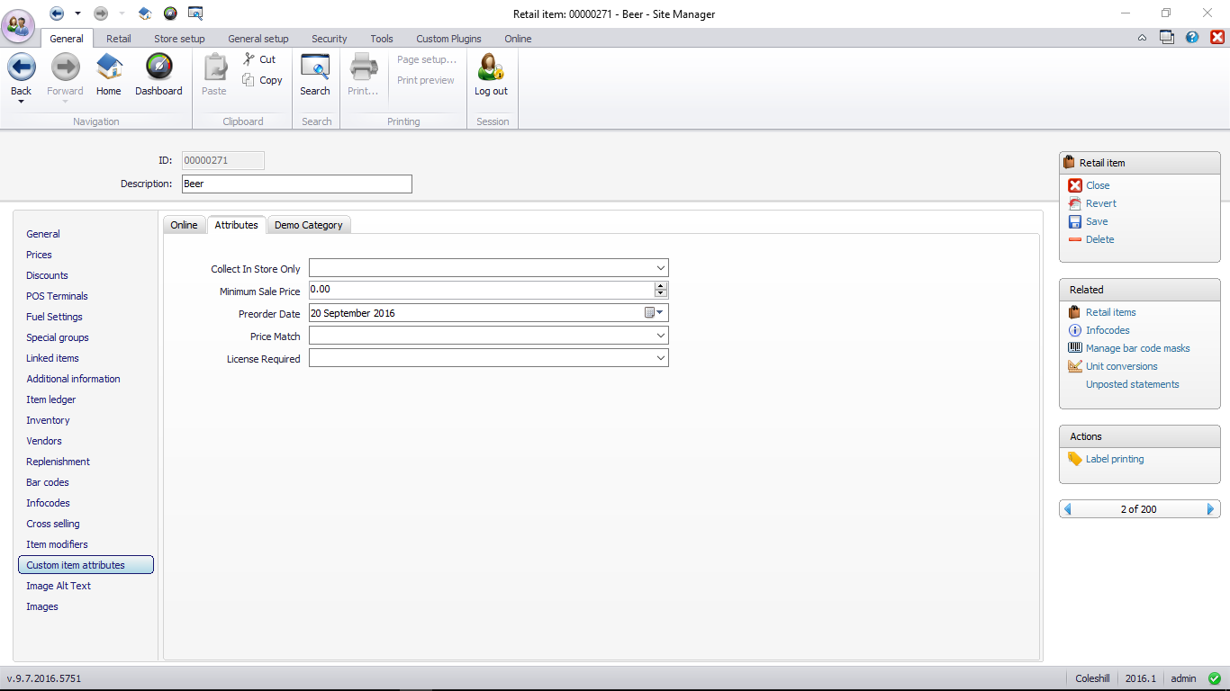Viewport: 1230px width, 691px height.
Task: Click the Unit conversions link
Action: [1121, 366]
